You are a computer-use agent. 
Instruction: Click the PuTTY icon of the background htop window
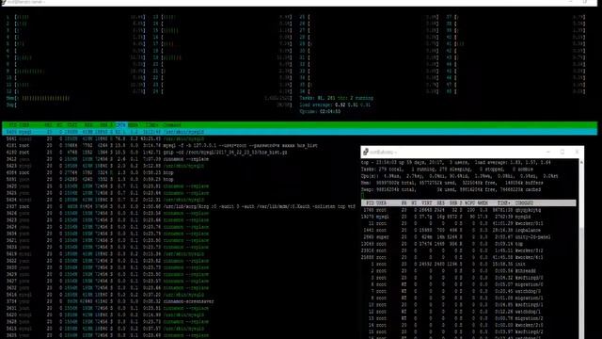[4, 2]
